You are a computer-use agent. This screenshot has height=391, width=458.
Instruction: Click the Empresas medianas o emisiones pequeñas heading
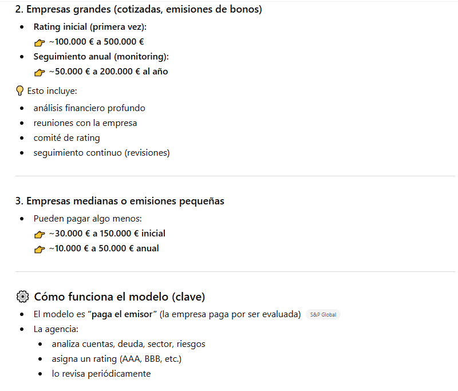pos(120,201)
